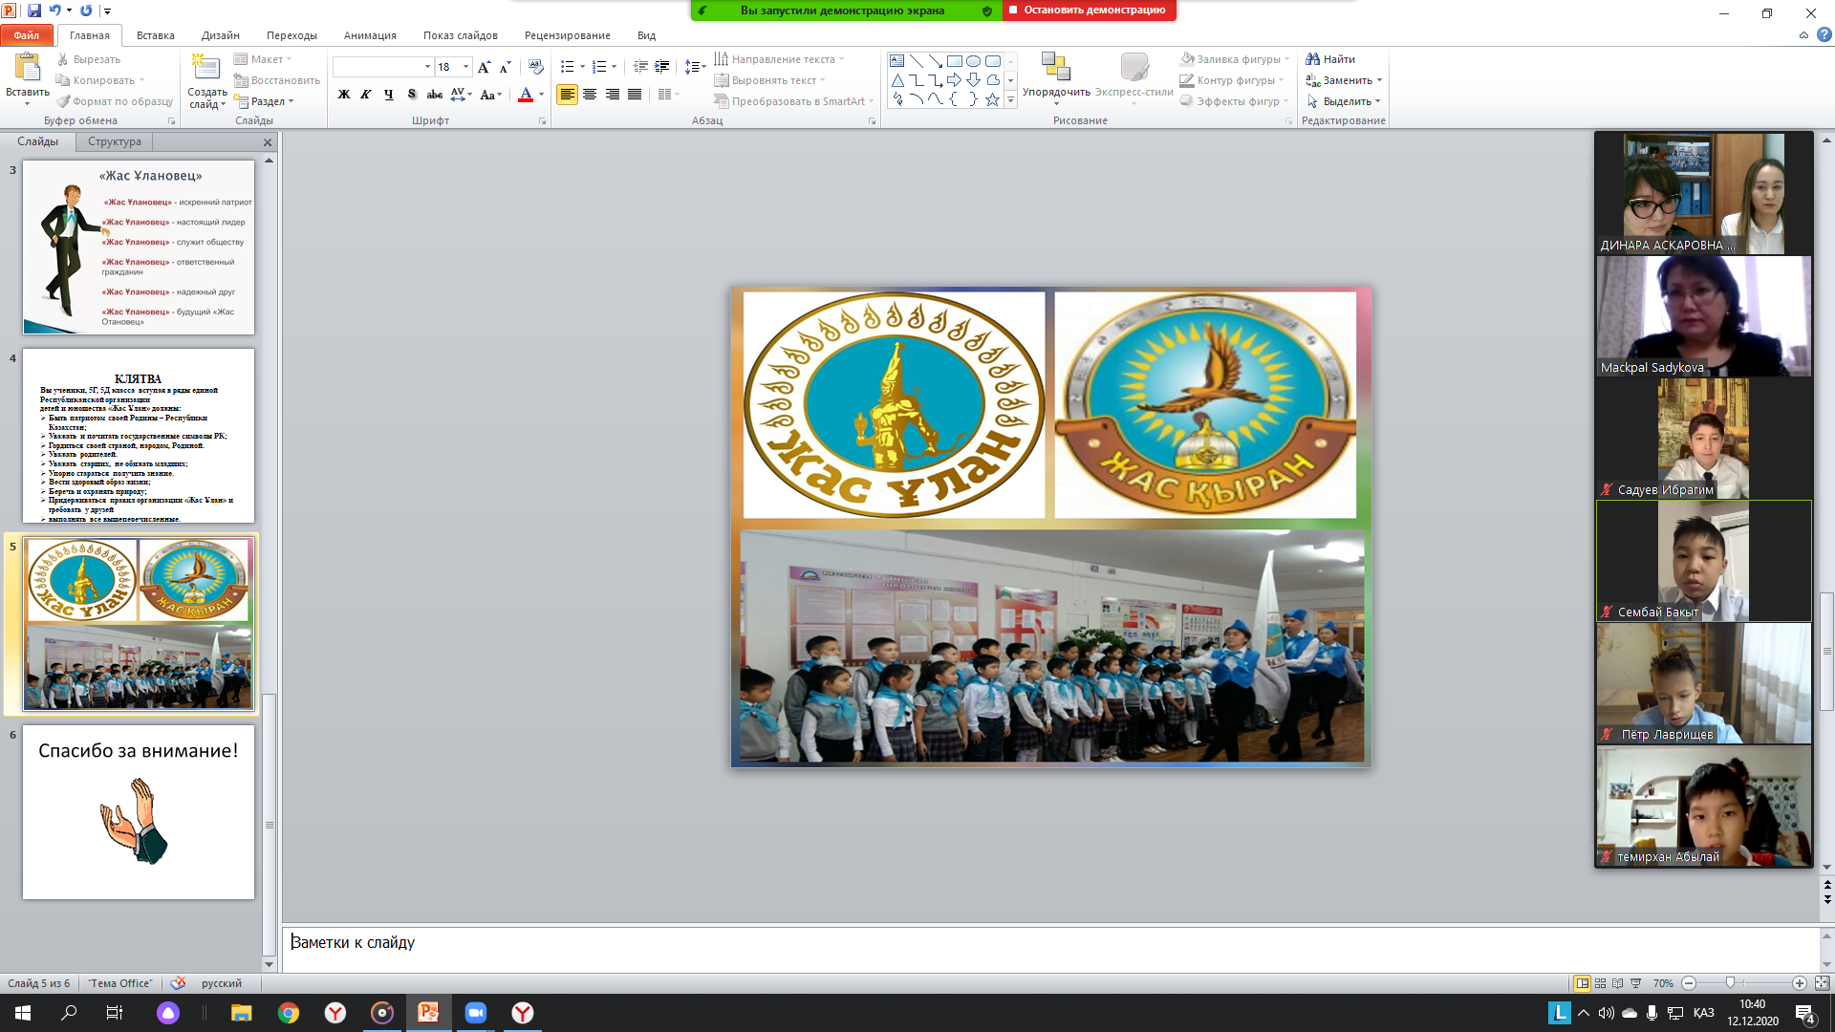Open font color dropdown arrow
This screenshot has height=1032, width=1835.
pos(541,95)
